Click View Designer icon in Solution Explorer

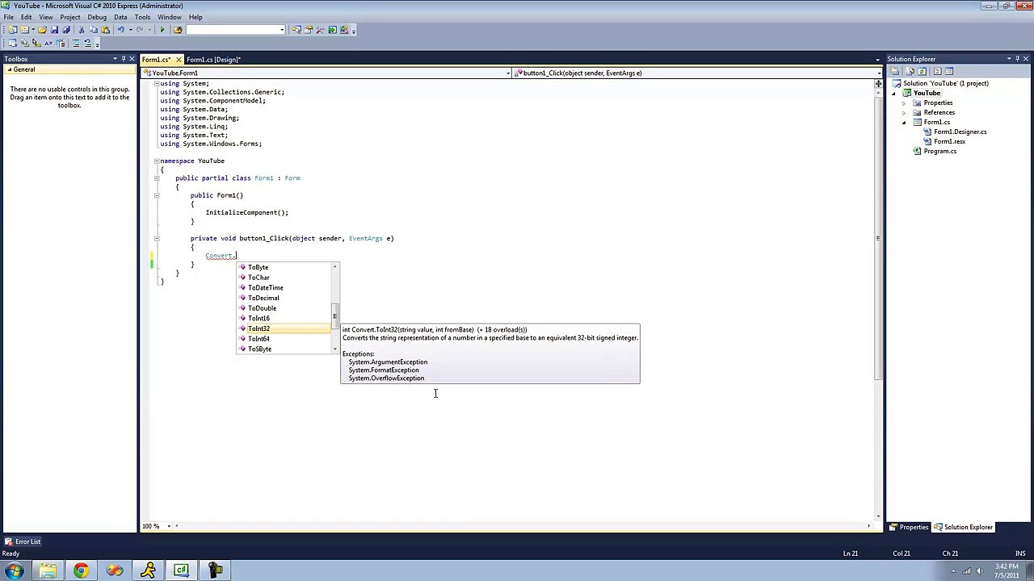coord(949,71)
